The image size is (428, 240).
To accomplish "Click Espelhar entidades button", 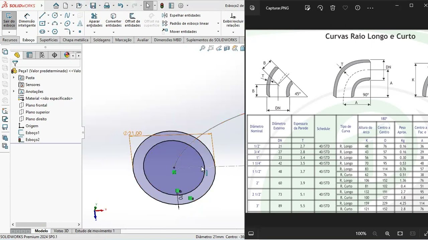I will (x=182, y=15).
